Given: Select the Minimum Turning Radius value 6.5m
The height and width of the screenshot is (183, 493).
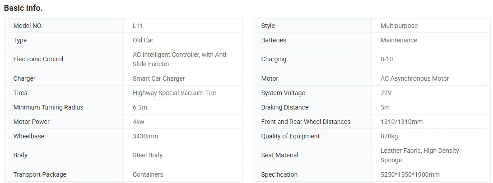Looking at the screenshot, I should pyautogui.click(x=140, y=107).
